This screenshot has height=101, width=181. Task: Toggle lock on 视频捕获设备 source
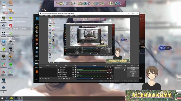tap(75, 73)
